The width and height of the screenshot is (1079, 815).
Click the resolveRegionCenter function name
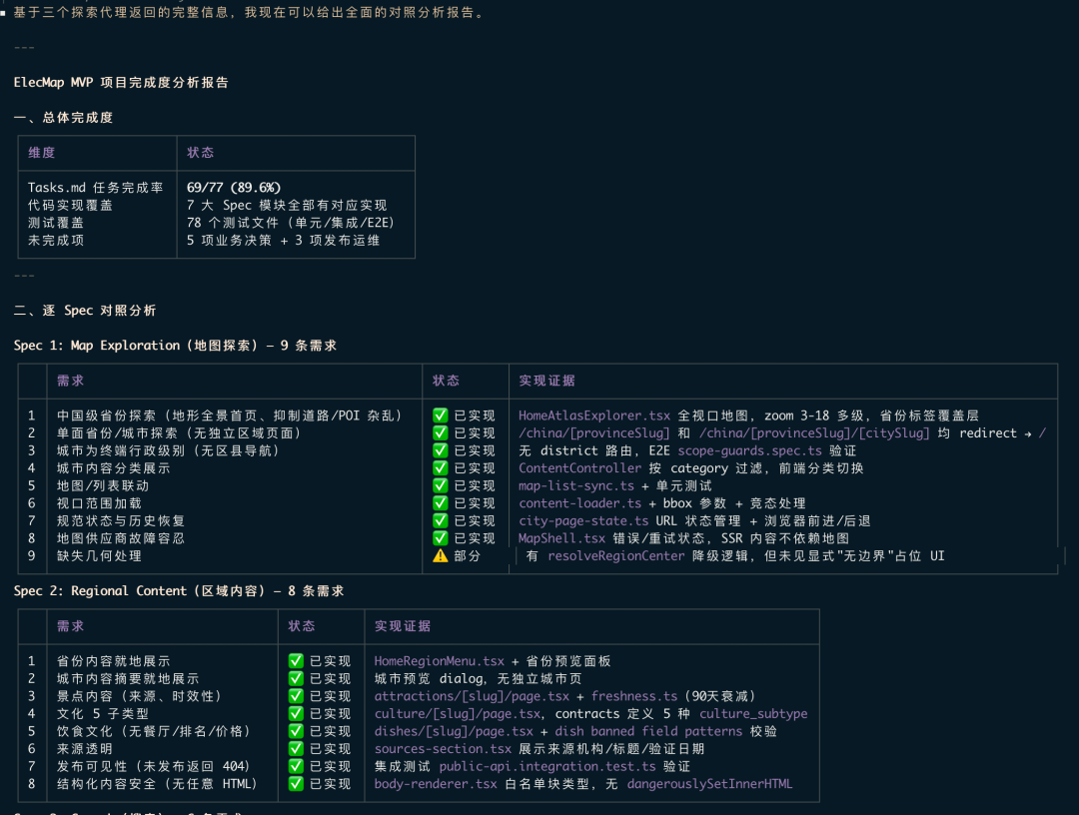(x=615, y=555)
